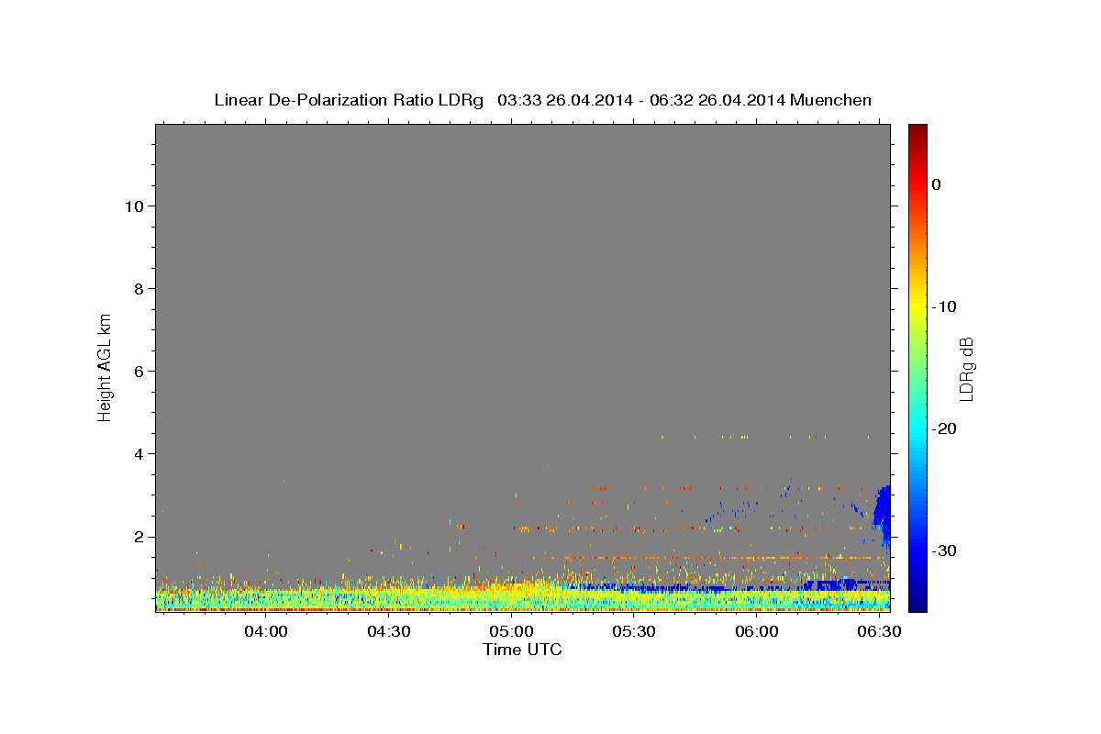The width and height of the screenshot is (1101, 734).
Task: Click the 04:00 time tick label
Action: coord(267,632)
